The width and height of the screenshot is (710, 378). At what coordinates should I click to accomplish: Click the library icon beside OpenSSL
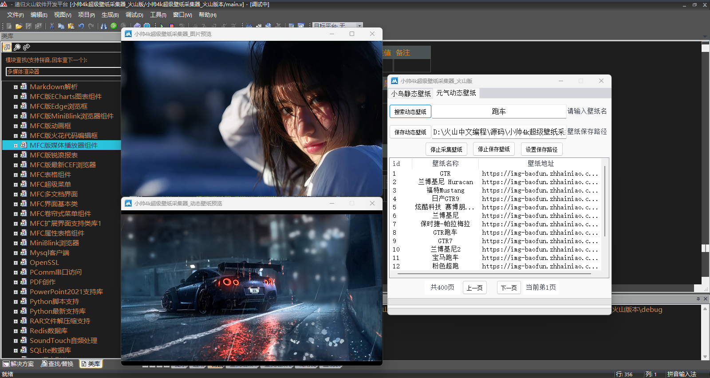(24, 262)
